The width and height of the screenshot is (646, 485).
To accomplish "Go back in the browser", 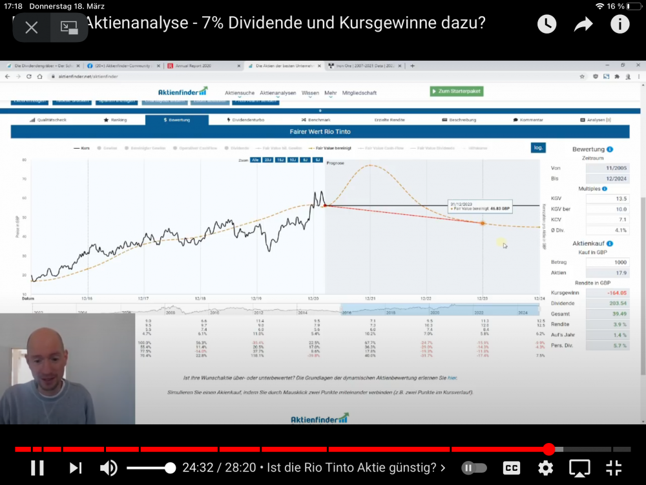I will (x=7, y=76).
